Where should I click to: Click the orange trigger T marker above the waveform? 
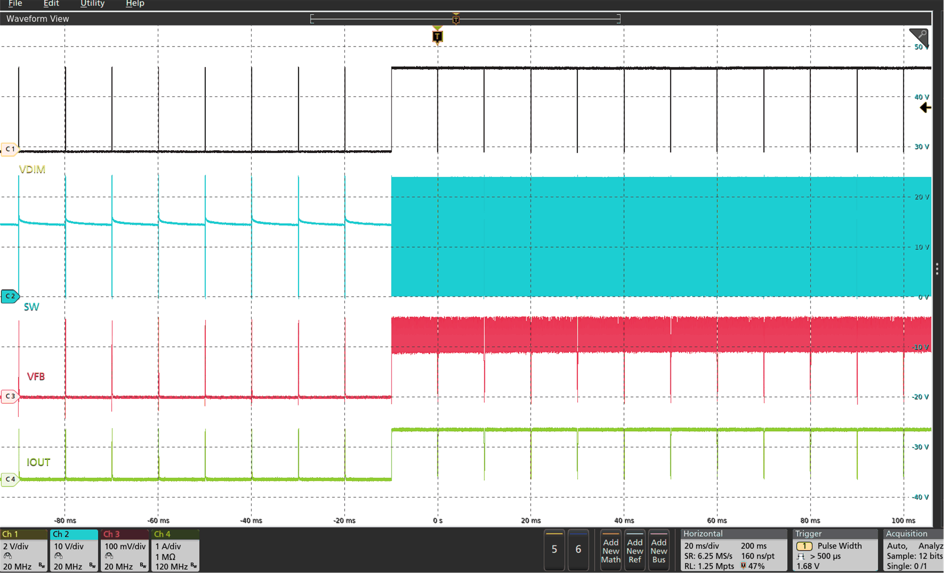[437, 36]
